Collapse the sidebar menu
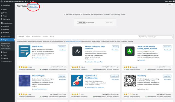Viewport: 175px width, 102px height. (x=6, y=61)
